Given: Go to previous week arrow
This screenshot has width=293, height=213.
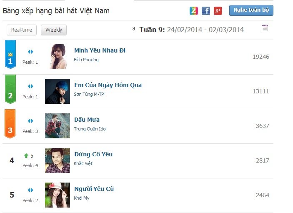Looking at the screenshot, I should 133,29.
